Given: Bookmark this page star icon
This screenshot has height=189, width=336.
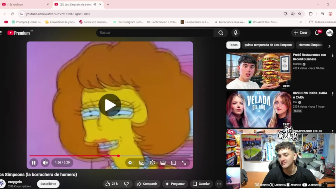Looking at the screenshot, I should (x=300, y=14).
